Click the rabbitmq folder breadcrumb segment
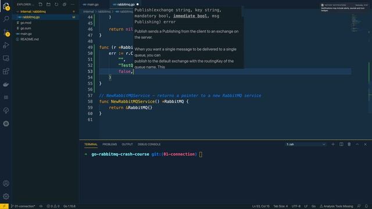372x209 pixels. [x=104, y=12]
